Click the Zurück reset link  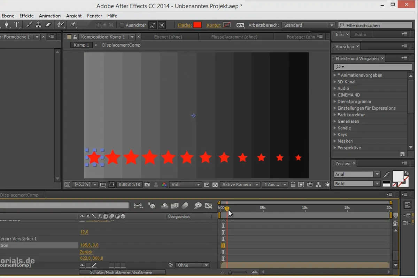pyautogui.click(x=86, y=252)
